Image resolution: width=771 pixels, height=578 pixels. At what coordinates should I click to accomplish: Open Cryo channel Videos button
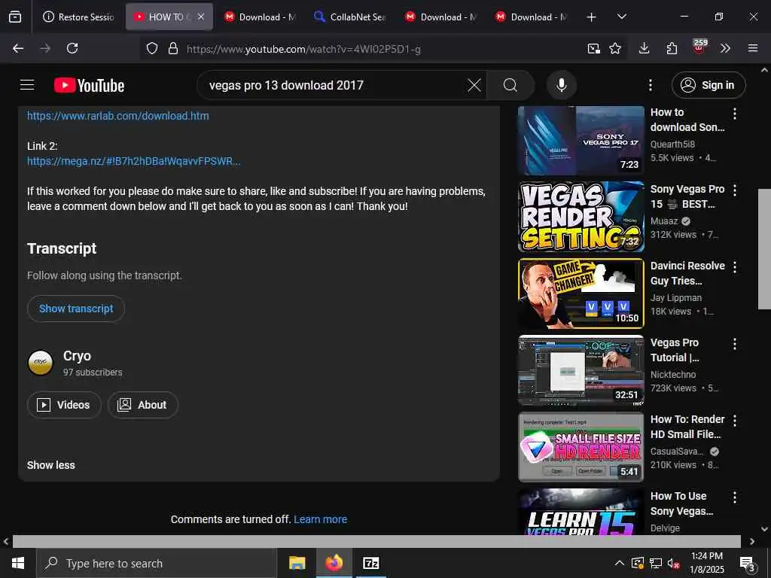(x=65, y=405)
